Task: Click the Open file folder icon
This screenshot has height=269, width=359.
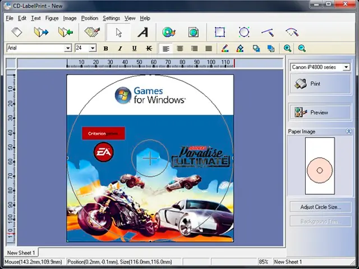Action: click(41, 32)
